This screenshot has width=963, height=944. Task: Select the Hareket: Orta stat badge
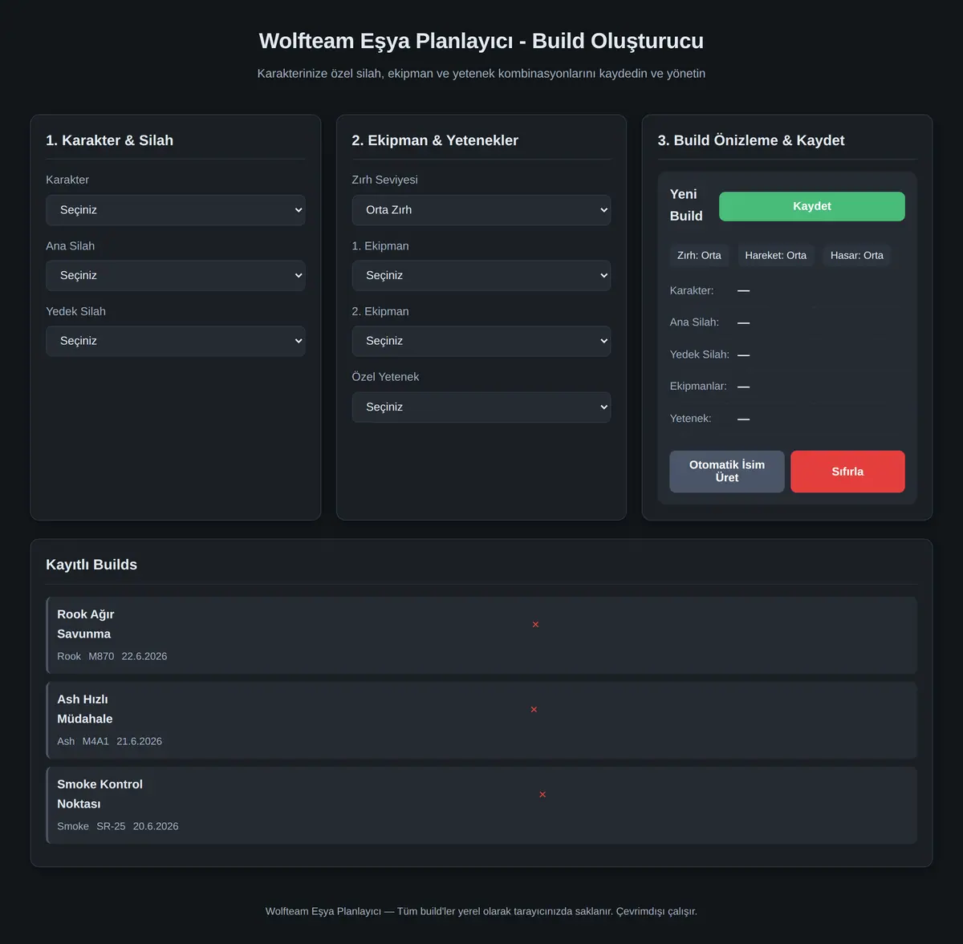[775, 256]
